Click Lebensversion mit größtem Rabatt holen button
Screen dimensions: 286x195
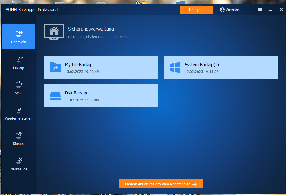(x=161, y=184)
